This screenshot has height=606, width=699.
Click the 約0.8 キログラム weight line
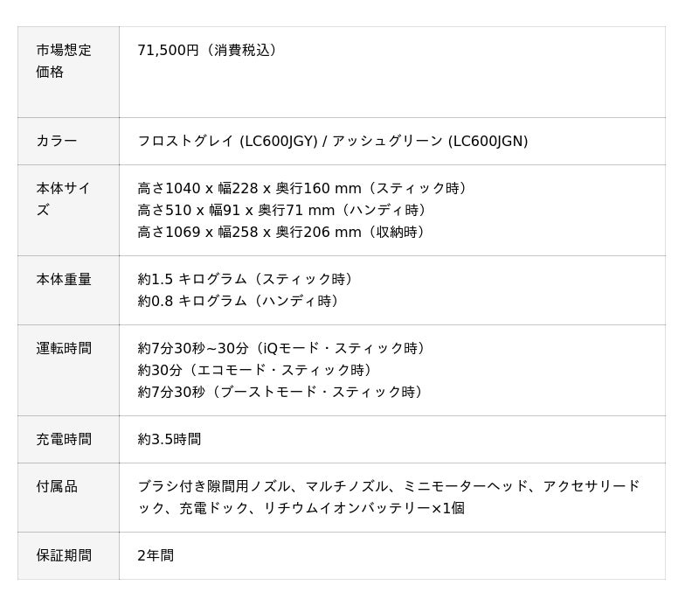pos(240,301)
